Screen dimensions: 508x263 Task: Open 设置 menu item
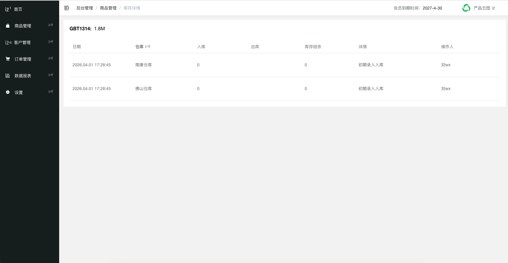19,92
